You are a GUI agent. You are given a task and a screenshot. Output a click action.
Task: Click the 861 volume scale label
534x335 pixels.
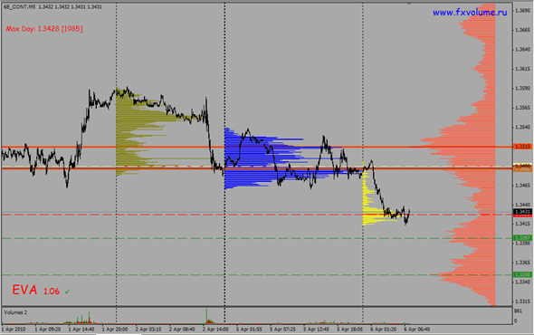pos(518,311)
